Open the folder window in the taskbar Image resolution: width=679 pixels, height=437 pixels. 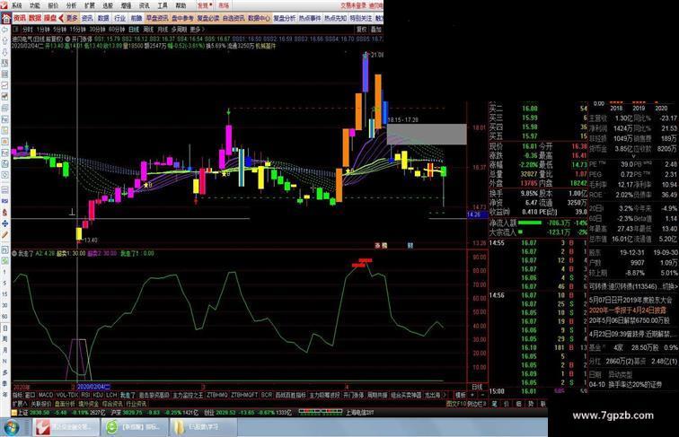click(x=203, y=427)
